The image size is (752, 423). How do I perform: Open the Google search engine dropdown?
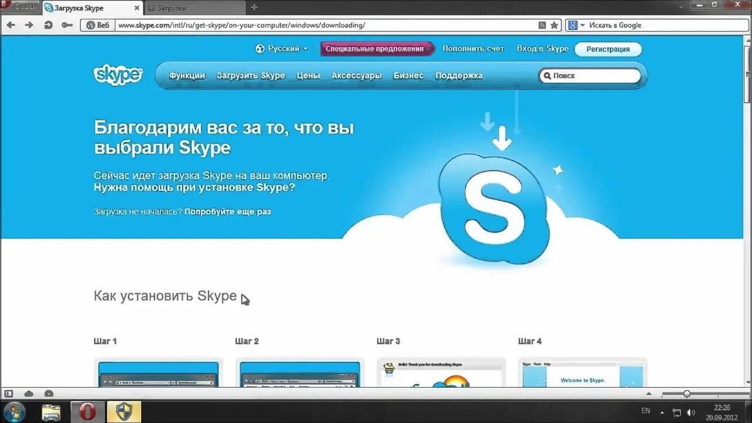click(583, 25)
